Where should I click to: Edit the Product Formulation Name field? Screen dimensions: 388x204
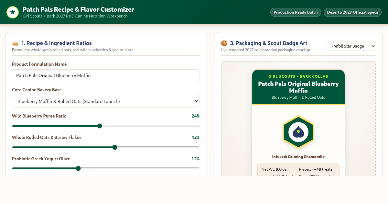pos(106,75)
